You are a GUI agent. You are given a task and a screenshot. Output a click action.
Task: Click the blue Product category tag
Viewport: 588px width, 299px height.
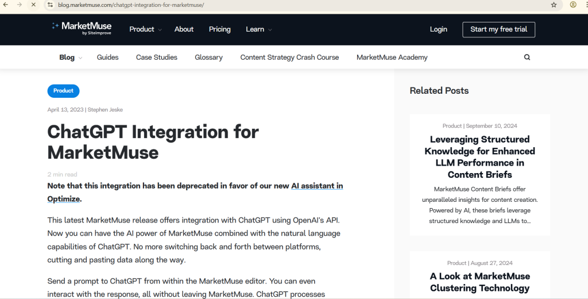pos(63,91)
